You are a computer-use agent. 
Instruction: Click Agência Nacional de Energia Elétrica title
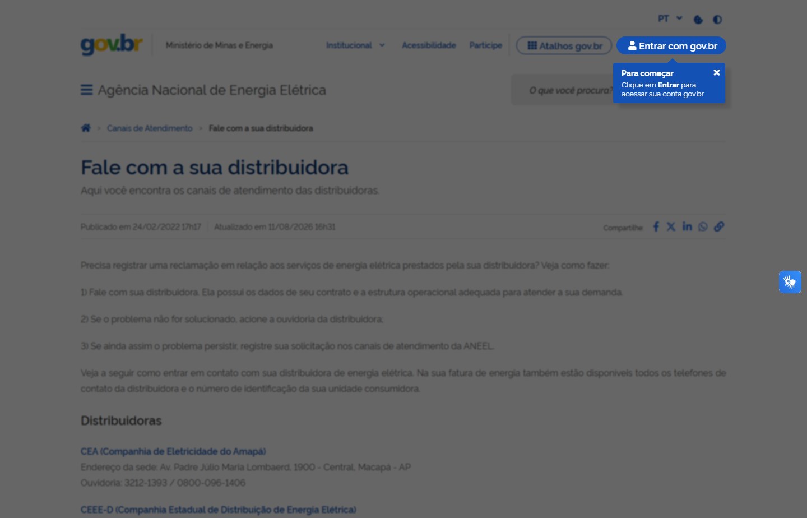coord(212,90)
